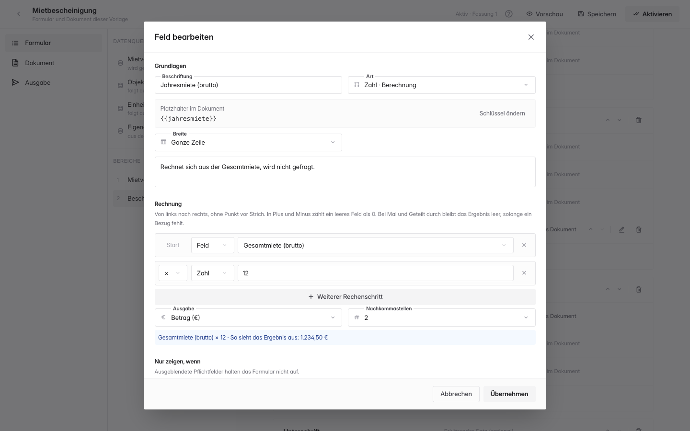Image resolution: width=690 pixels, height=431 pixels.
Task: Open the Art dropdown Zahl · Berechnung
Action: (x=441, y=85)
